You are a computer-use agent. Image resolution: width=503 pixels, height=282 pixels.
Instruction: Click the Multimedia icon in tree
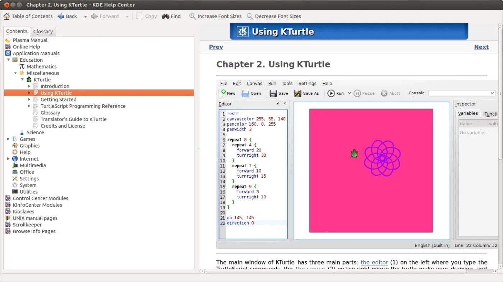coord(15,165)
